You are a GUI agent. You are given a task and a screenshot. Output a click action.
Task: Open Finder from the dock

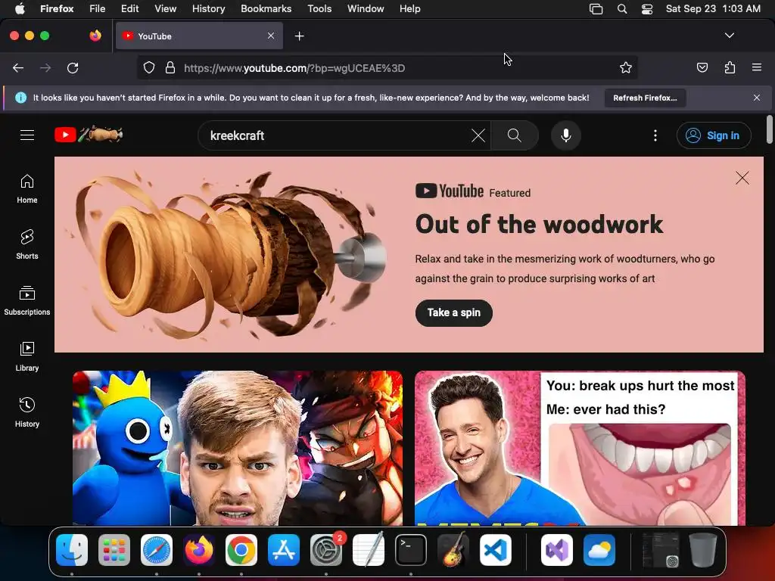point(72,550)
